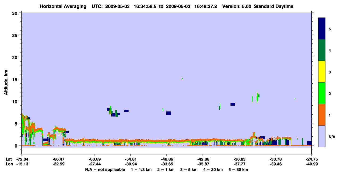The height and width of the screenshot is (177, 346).
Task: Click the '2 = 1 km' footer key
Action: (x=166, y=170)
